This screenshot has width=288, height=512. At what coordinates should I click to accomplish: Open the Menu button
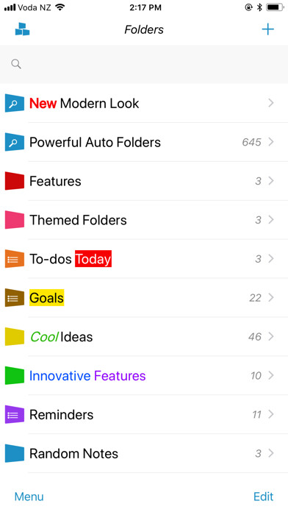29,497
